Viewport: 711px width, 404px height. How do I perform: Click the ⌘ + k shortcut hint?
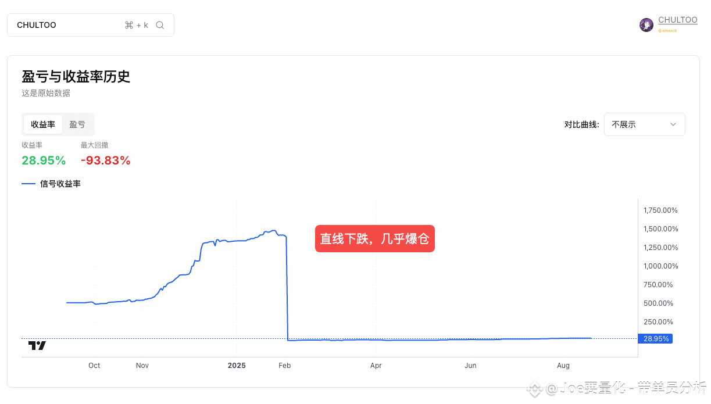(137, 25)
